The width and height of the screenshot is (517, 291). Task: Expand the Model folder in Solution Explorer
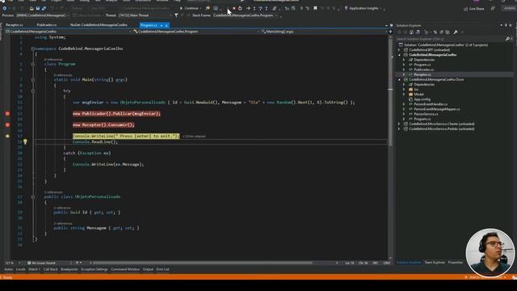tap(404, 94)
